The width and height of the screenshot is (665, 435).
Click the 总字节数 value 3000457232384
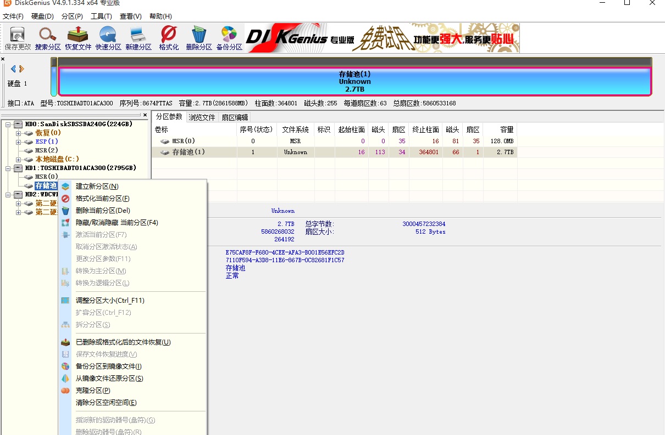(x=424, y=224)
